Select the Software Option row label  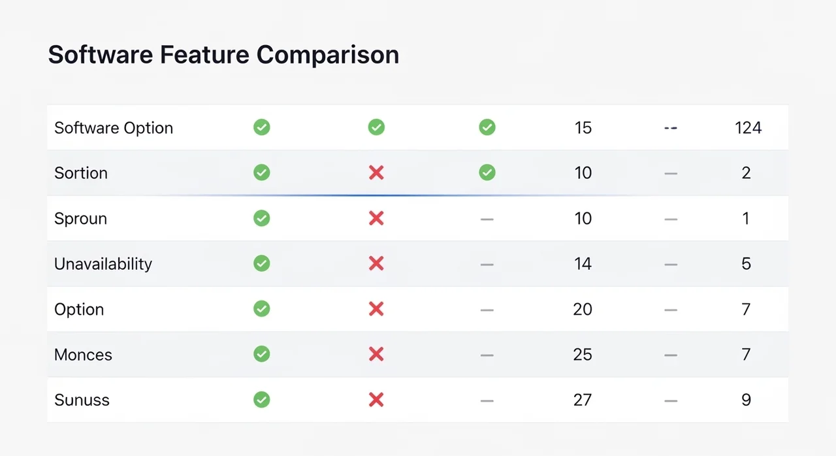pos(114,128)
